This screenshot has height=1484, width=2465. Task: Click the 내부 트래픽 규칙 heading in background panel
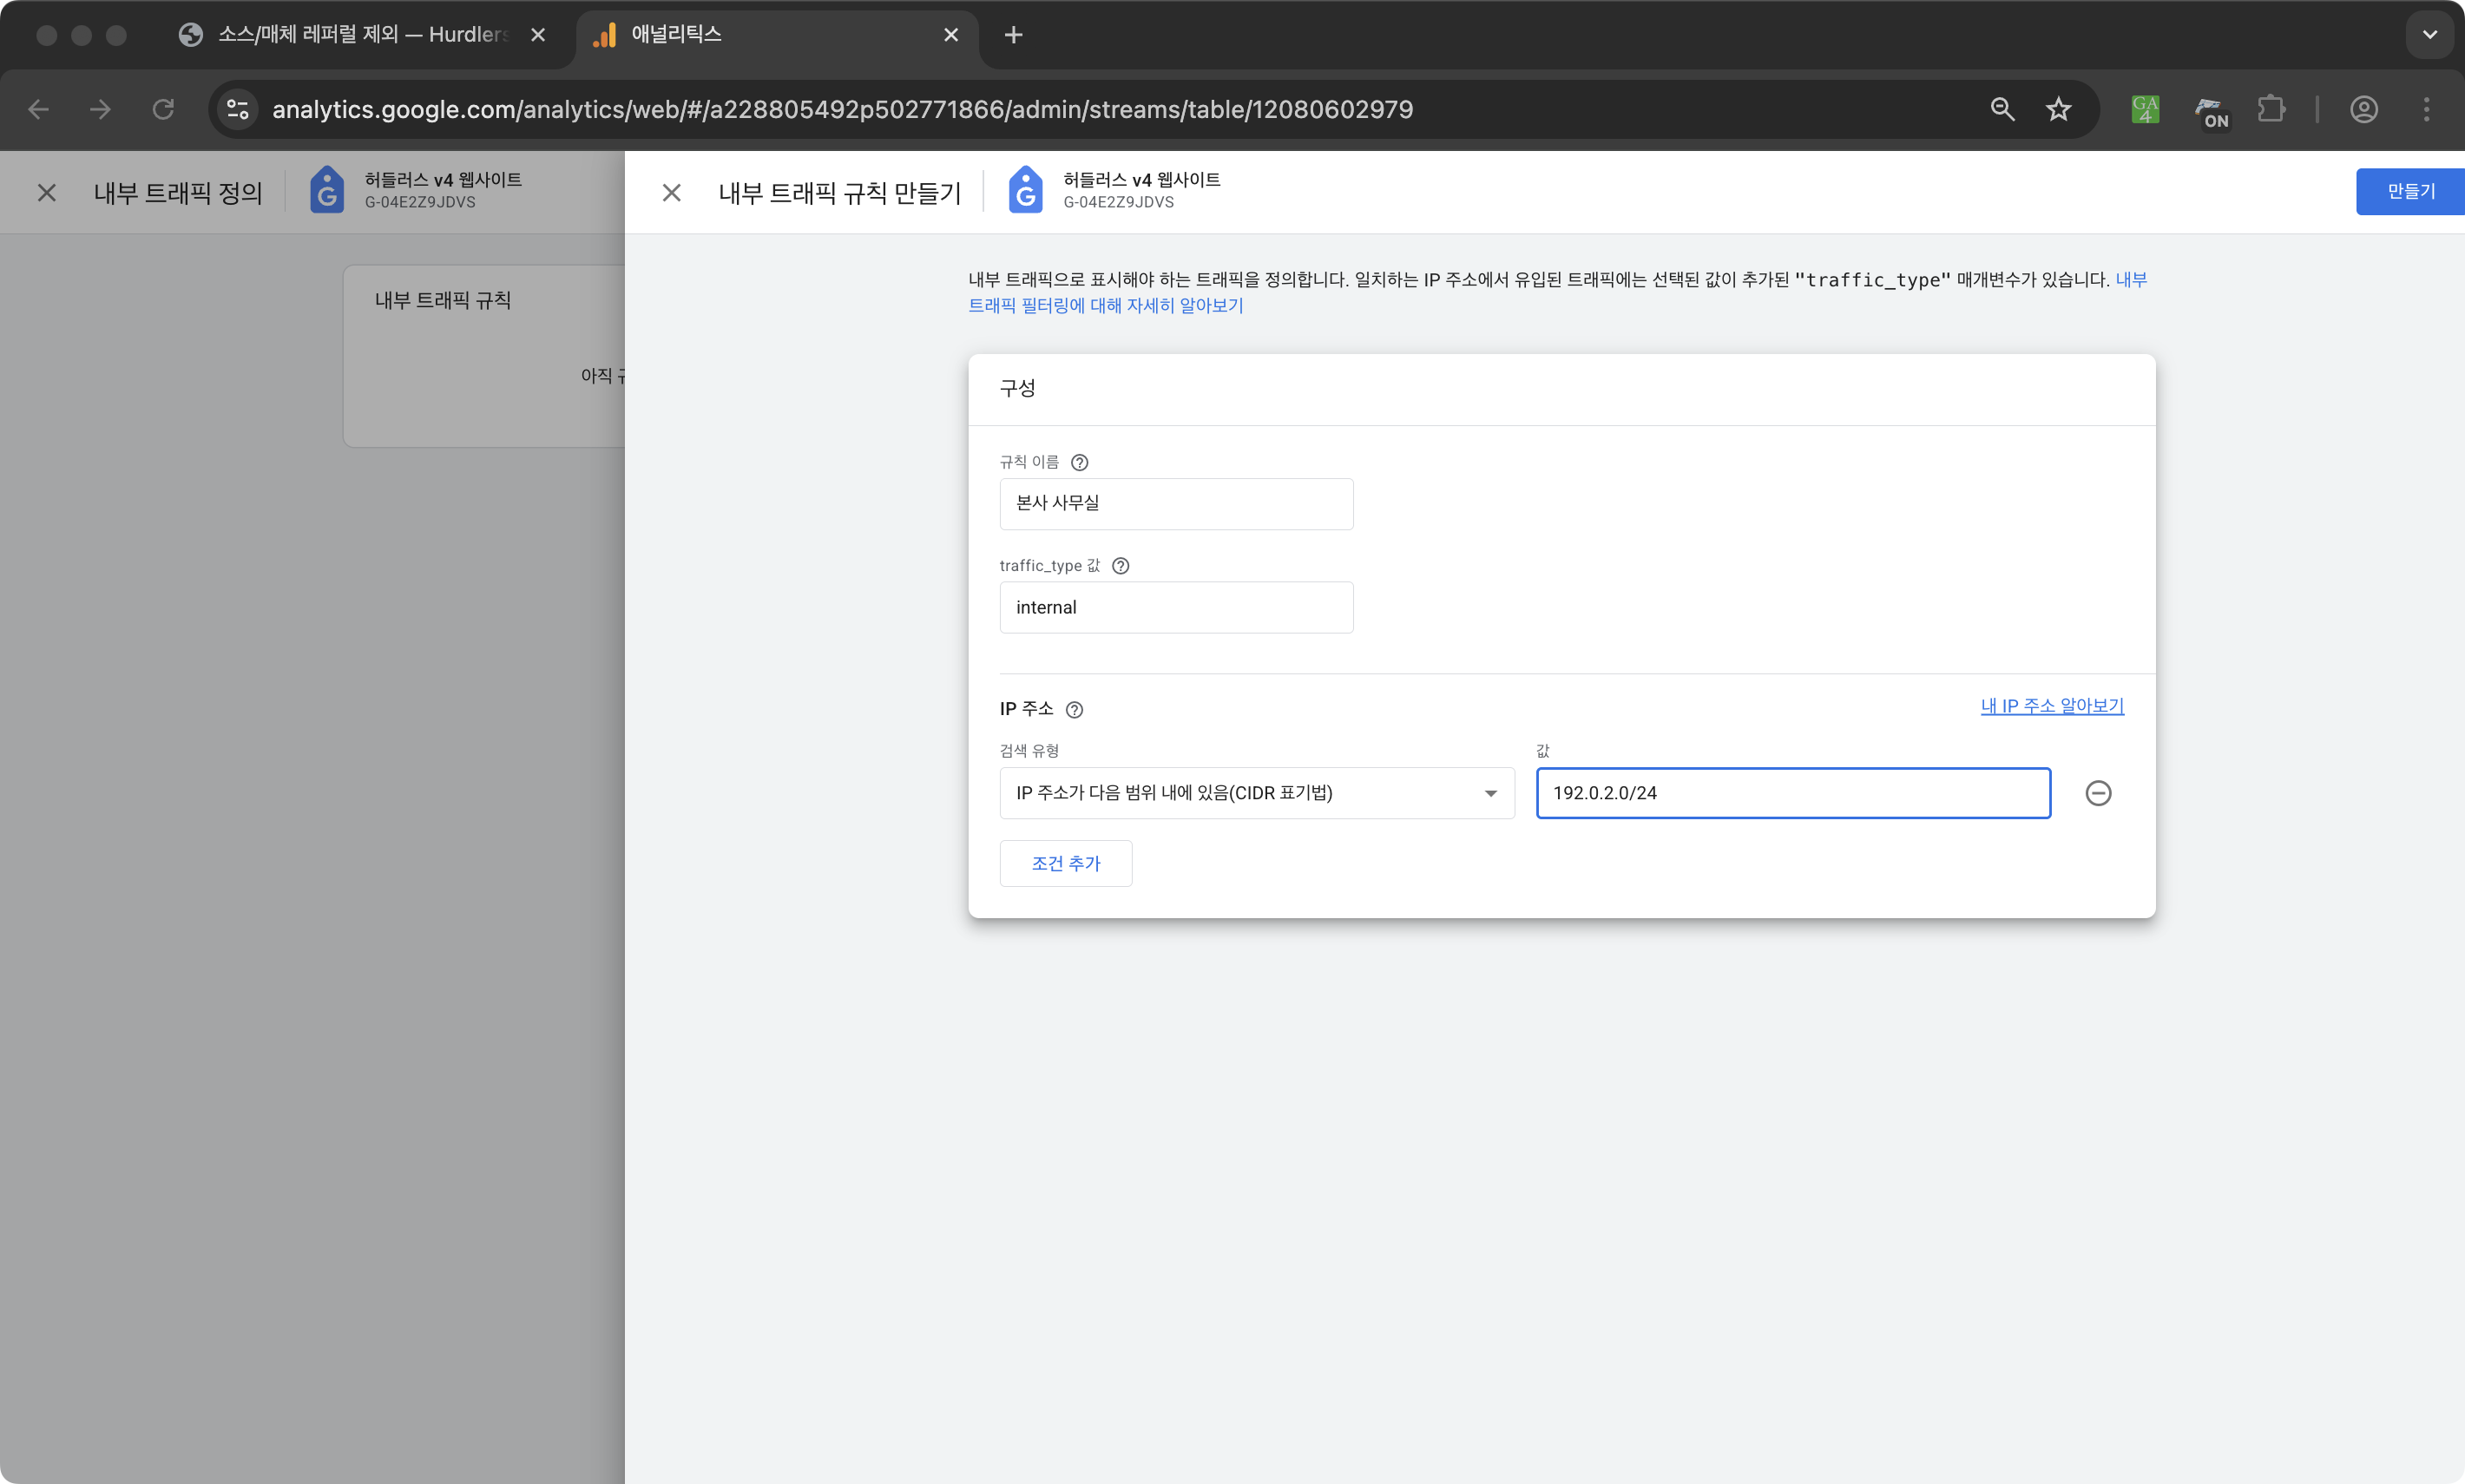pos(443,300)
